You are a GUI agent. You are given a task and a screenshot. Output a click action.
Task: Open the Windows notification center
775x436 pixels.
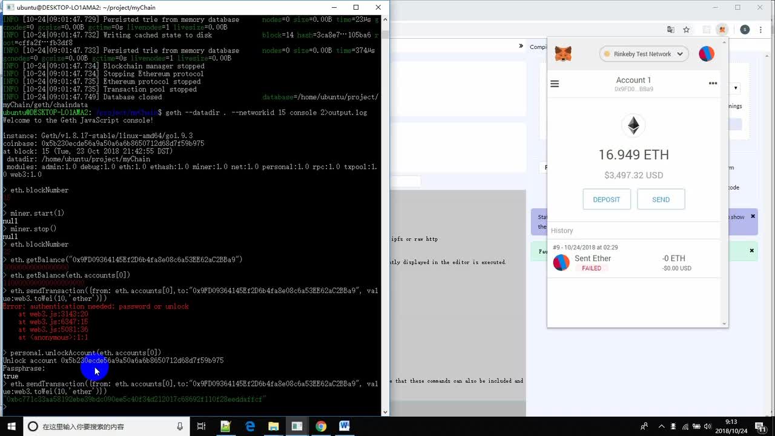tap(761, 426)
